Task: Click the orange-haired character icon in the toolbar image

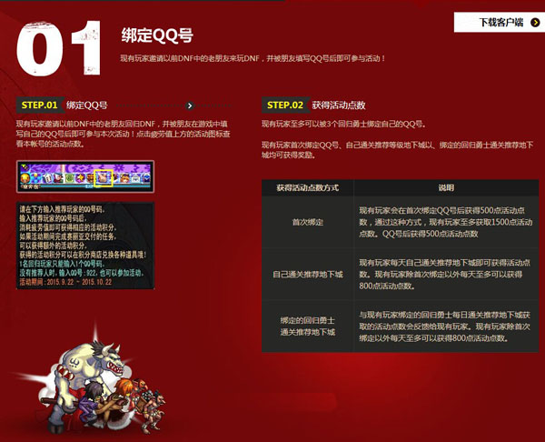Action: (x=124, y=178)
